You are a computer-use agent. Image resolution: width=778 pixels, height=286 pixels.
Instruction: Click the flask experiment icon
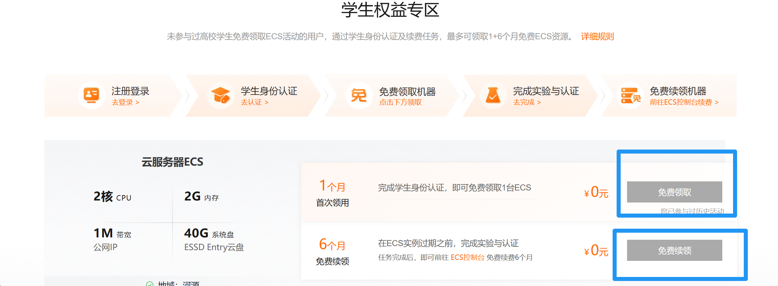click(493, 96)
